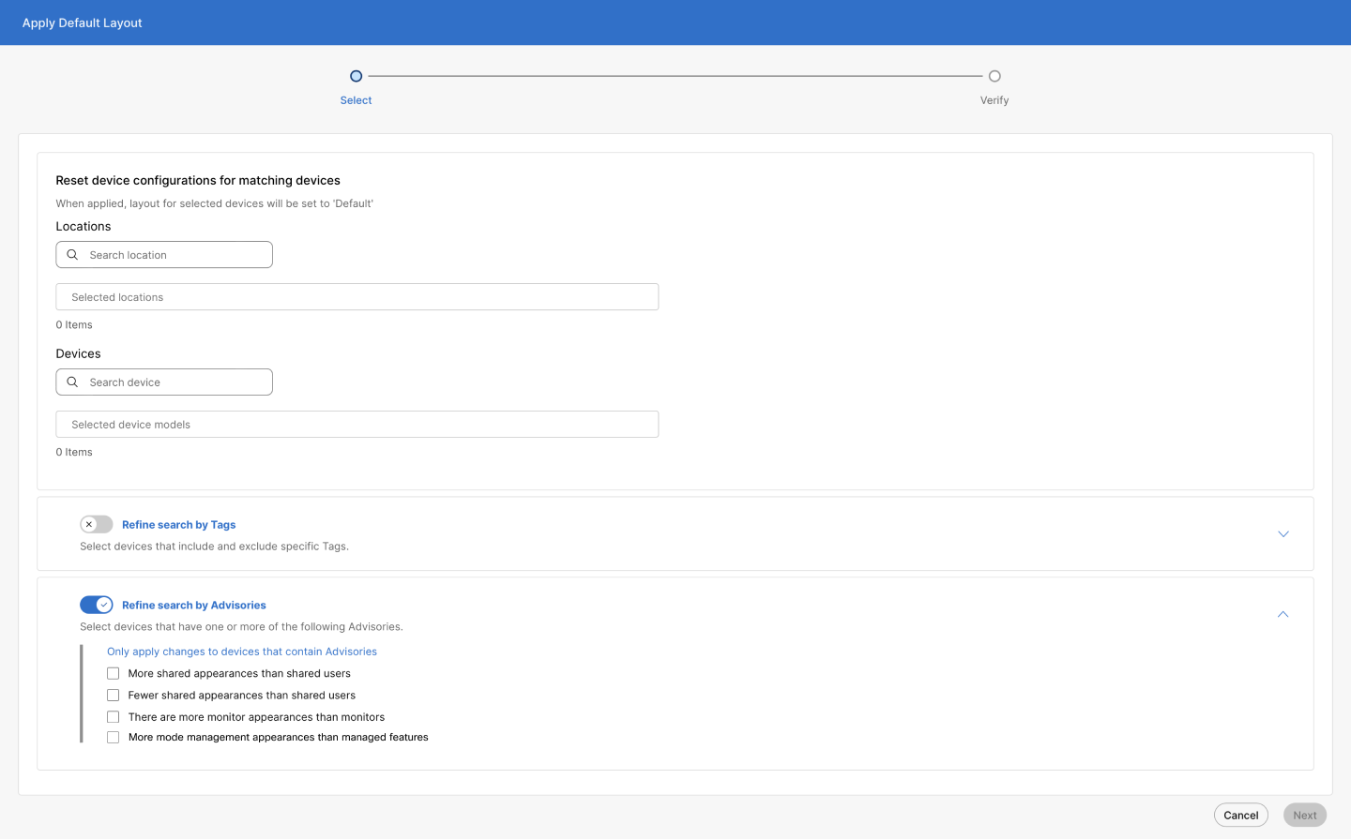This screenshot has height=839, width=1351.
Task: Check more monitor appearances than monitors option
Action: pos(114,717)
